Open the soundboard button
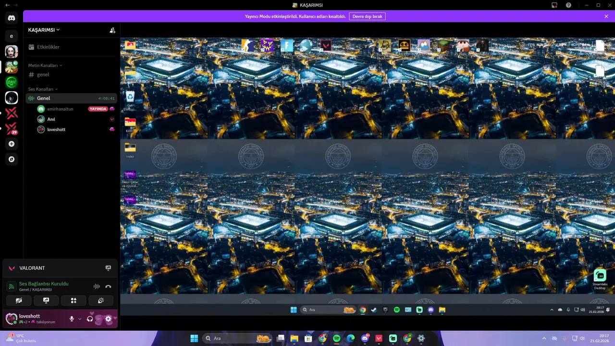The width and height of the screenshot is (615, 346). [x=101, y=300]
